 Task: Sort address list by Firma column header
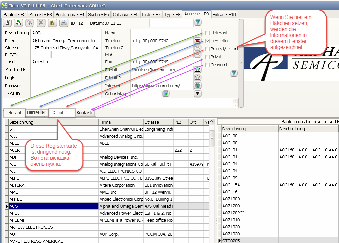121,122
